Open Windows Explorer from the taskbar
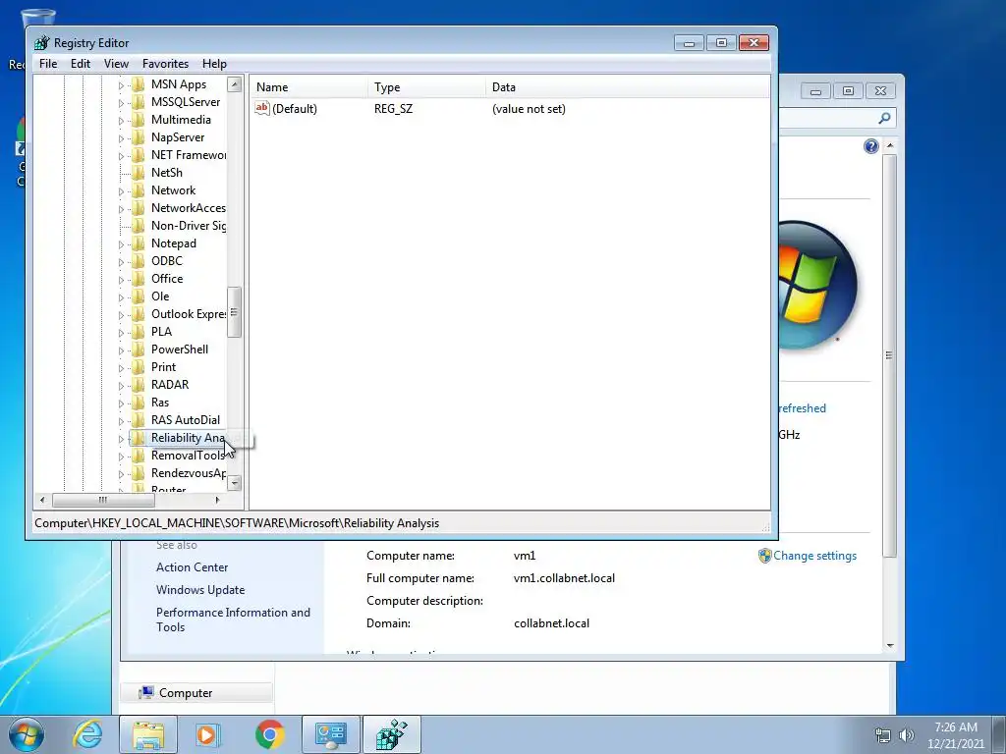Image resolution: width=1006 pixels, height=754 pixels. pos(148,734)
